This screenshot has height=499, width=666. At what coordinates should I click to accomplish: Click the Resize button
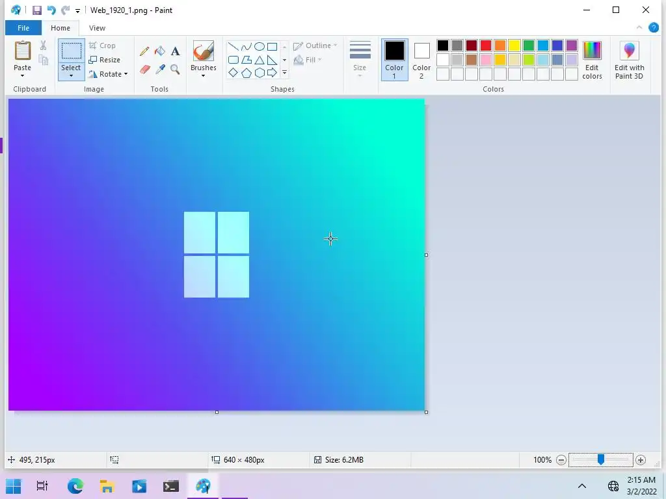[x=105, y=60]
